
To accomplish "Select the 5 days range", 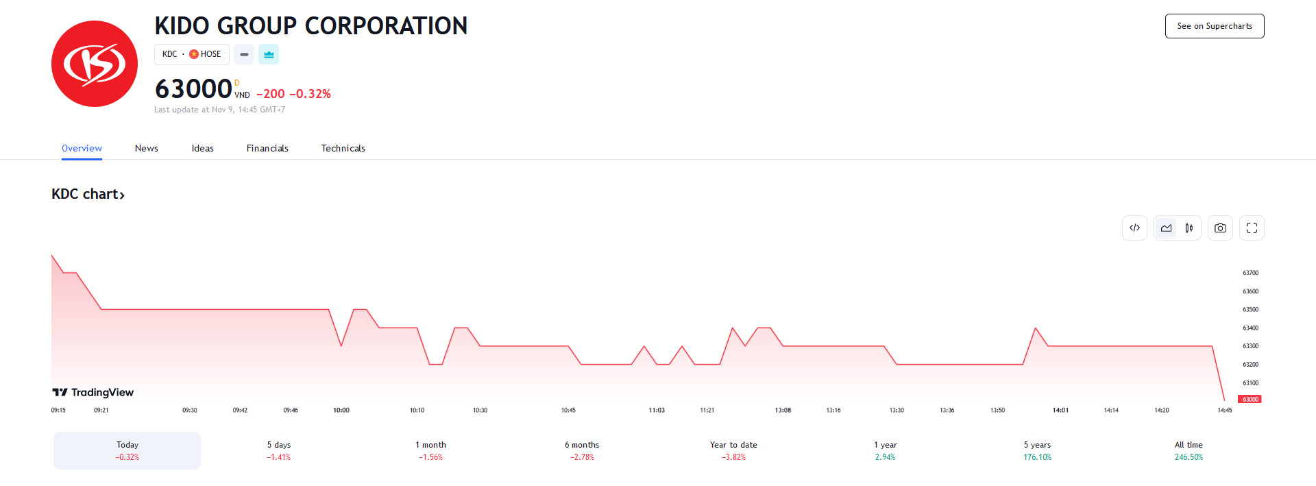I will coord(279,450).
